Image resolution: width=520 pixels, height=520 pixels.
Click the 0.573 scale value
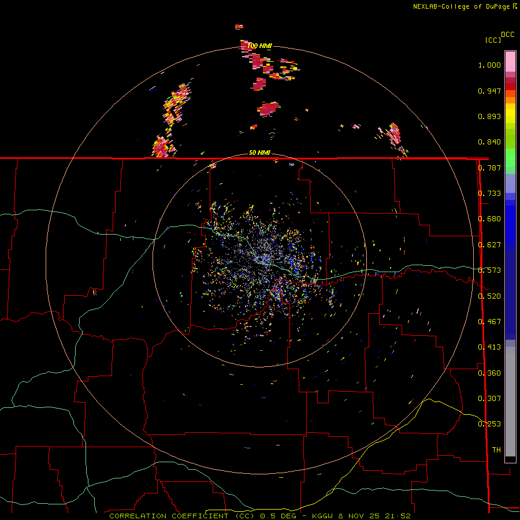pos(489,270)
